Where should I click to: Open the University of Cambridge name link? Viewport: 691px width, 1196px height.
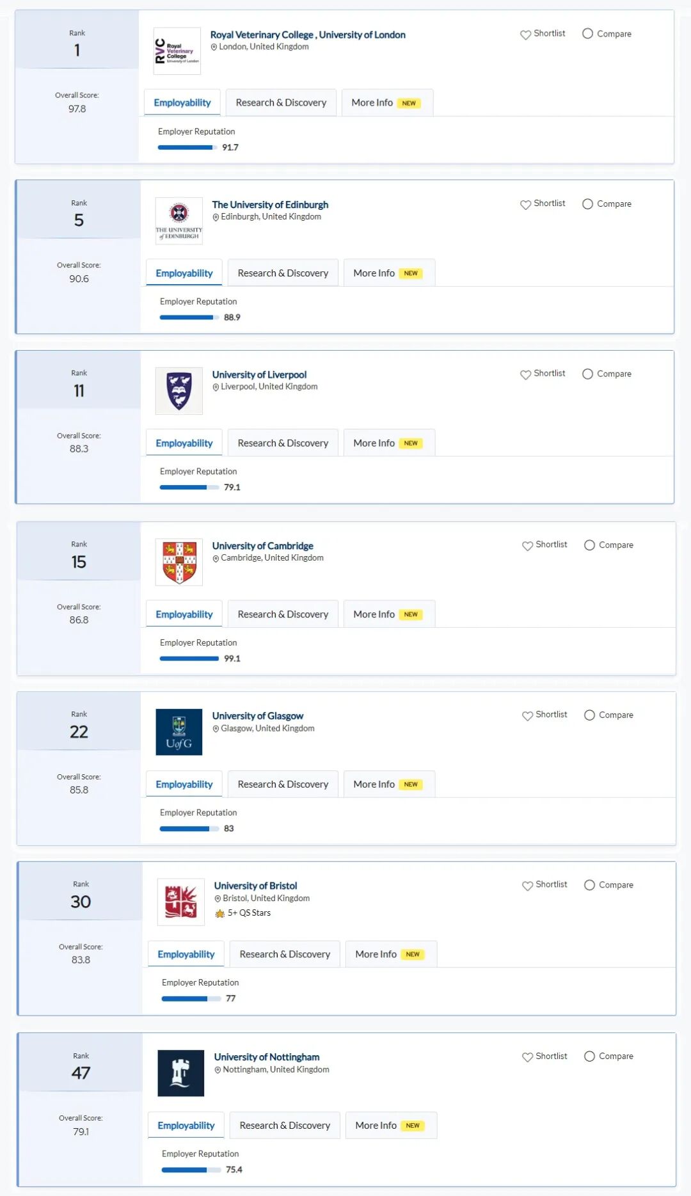point(262,546)
